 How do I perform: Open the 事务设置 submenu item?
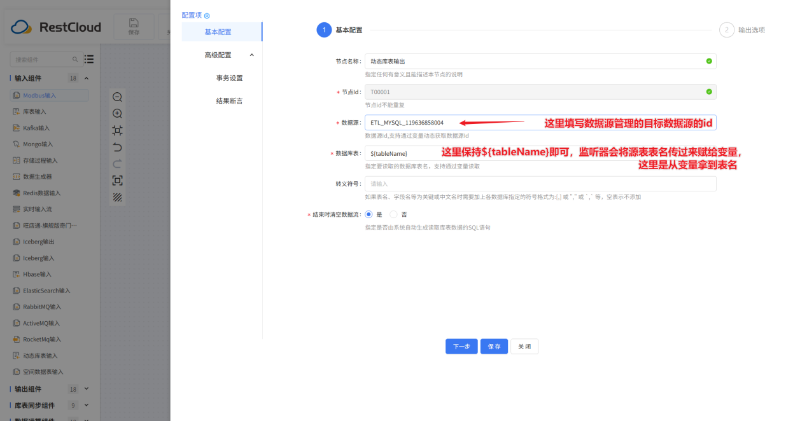pos(229,78)
